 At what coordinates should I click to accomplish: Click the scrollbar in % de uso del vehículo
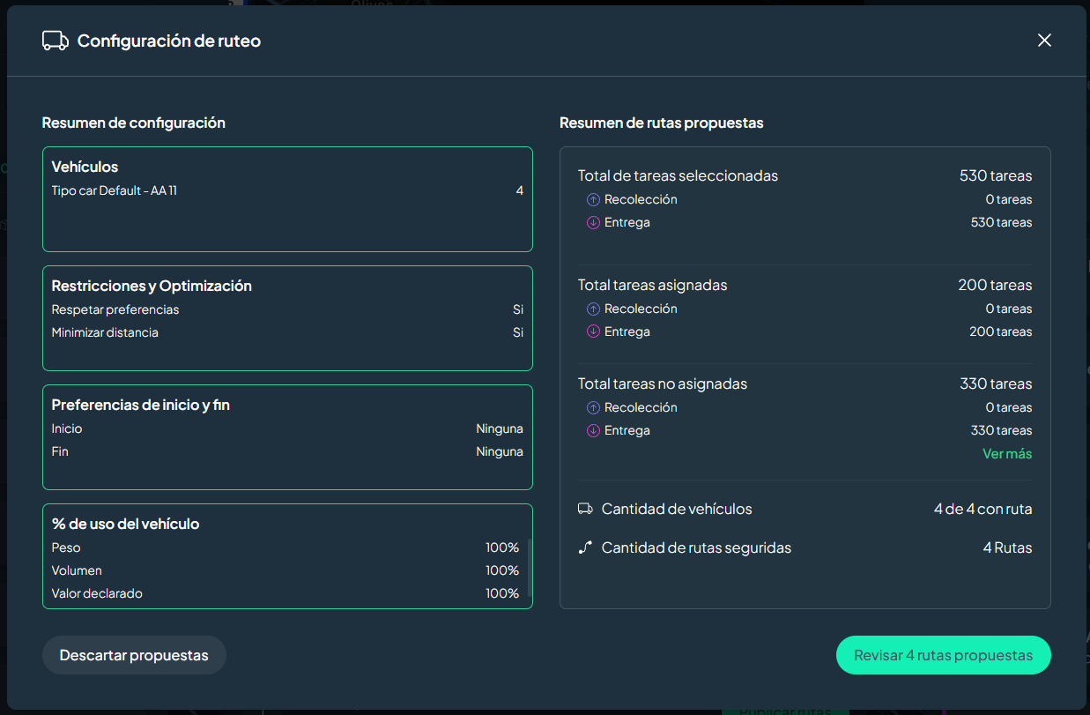pos(530,569)
